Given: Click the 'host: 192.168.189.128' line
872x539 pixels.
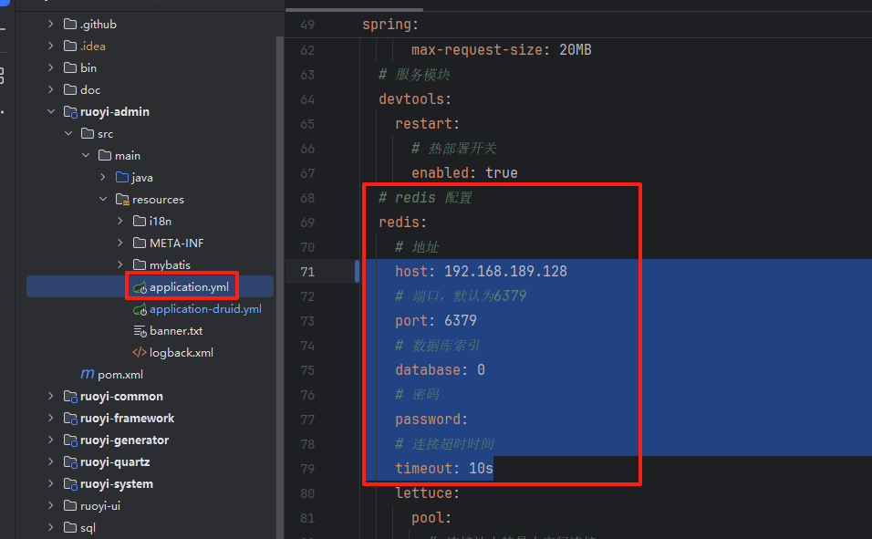Looking at the screenshot, I should pyautogui.click(x=481, y=272).
